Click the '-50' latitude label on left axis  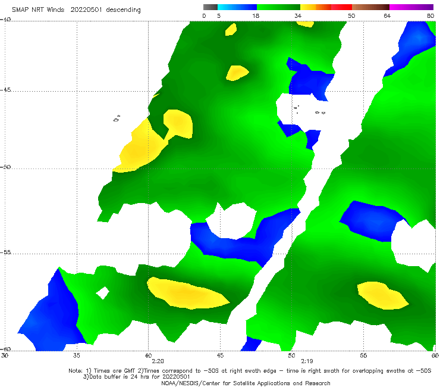(x=5, y=167)
